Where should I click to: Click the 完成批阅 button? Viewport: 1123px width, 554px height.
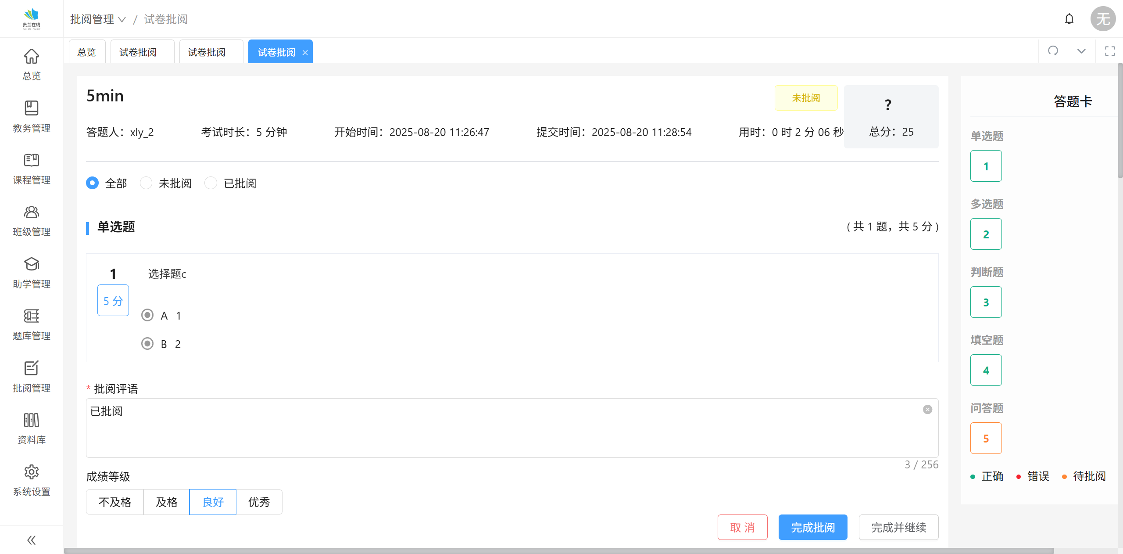click(812, 527)
